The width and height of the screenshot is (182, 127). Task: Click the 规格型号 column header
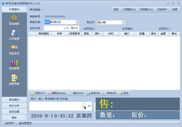click(x=75, y=34)
